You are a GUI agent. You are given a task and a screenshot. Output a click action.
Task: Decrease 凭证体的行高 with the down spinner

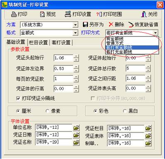pyautogui.click(x=76, y=91)
